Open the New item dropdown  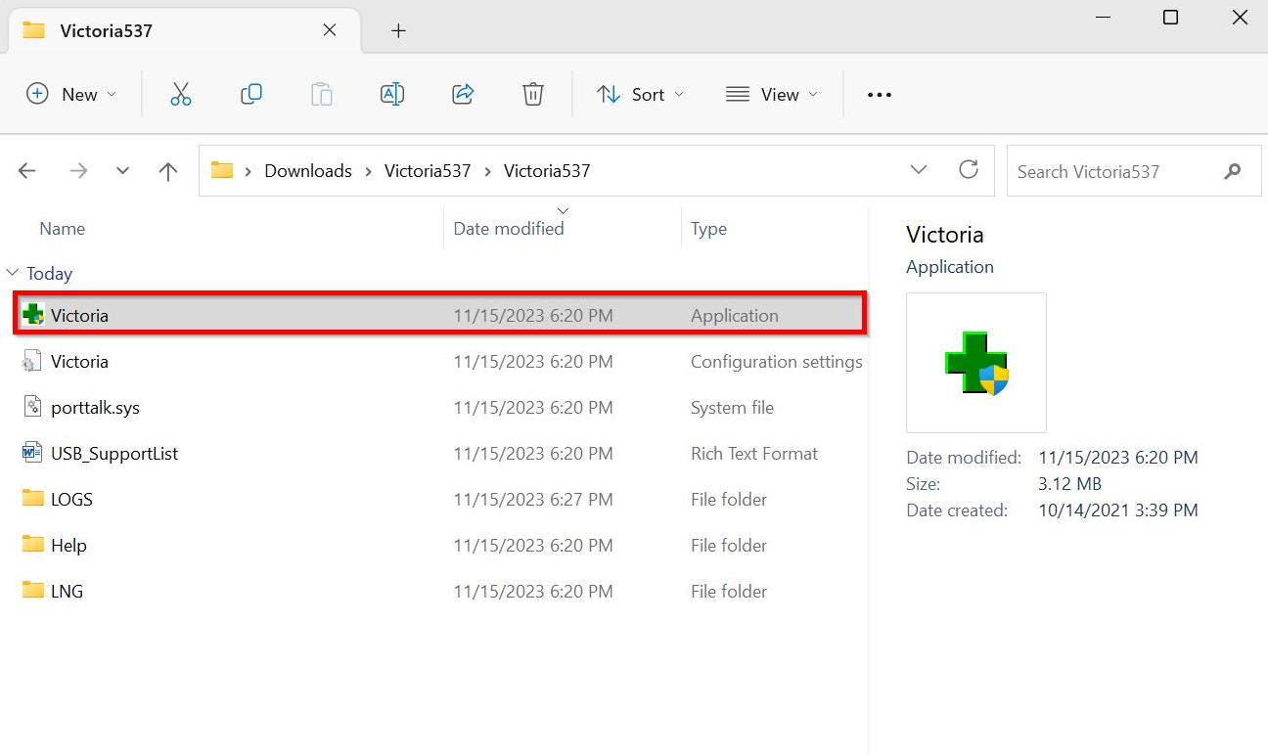pos(70,94)
